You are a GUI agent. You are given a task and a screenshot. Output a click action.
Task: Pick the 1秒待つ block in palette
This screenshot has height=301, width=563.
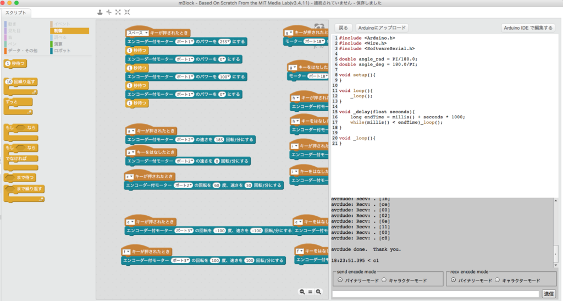15,64
